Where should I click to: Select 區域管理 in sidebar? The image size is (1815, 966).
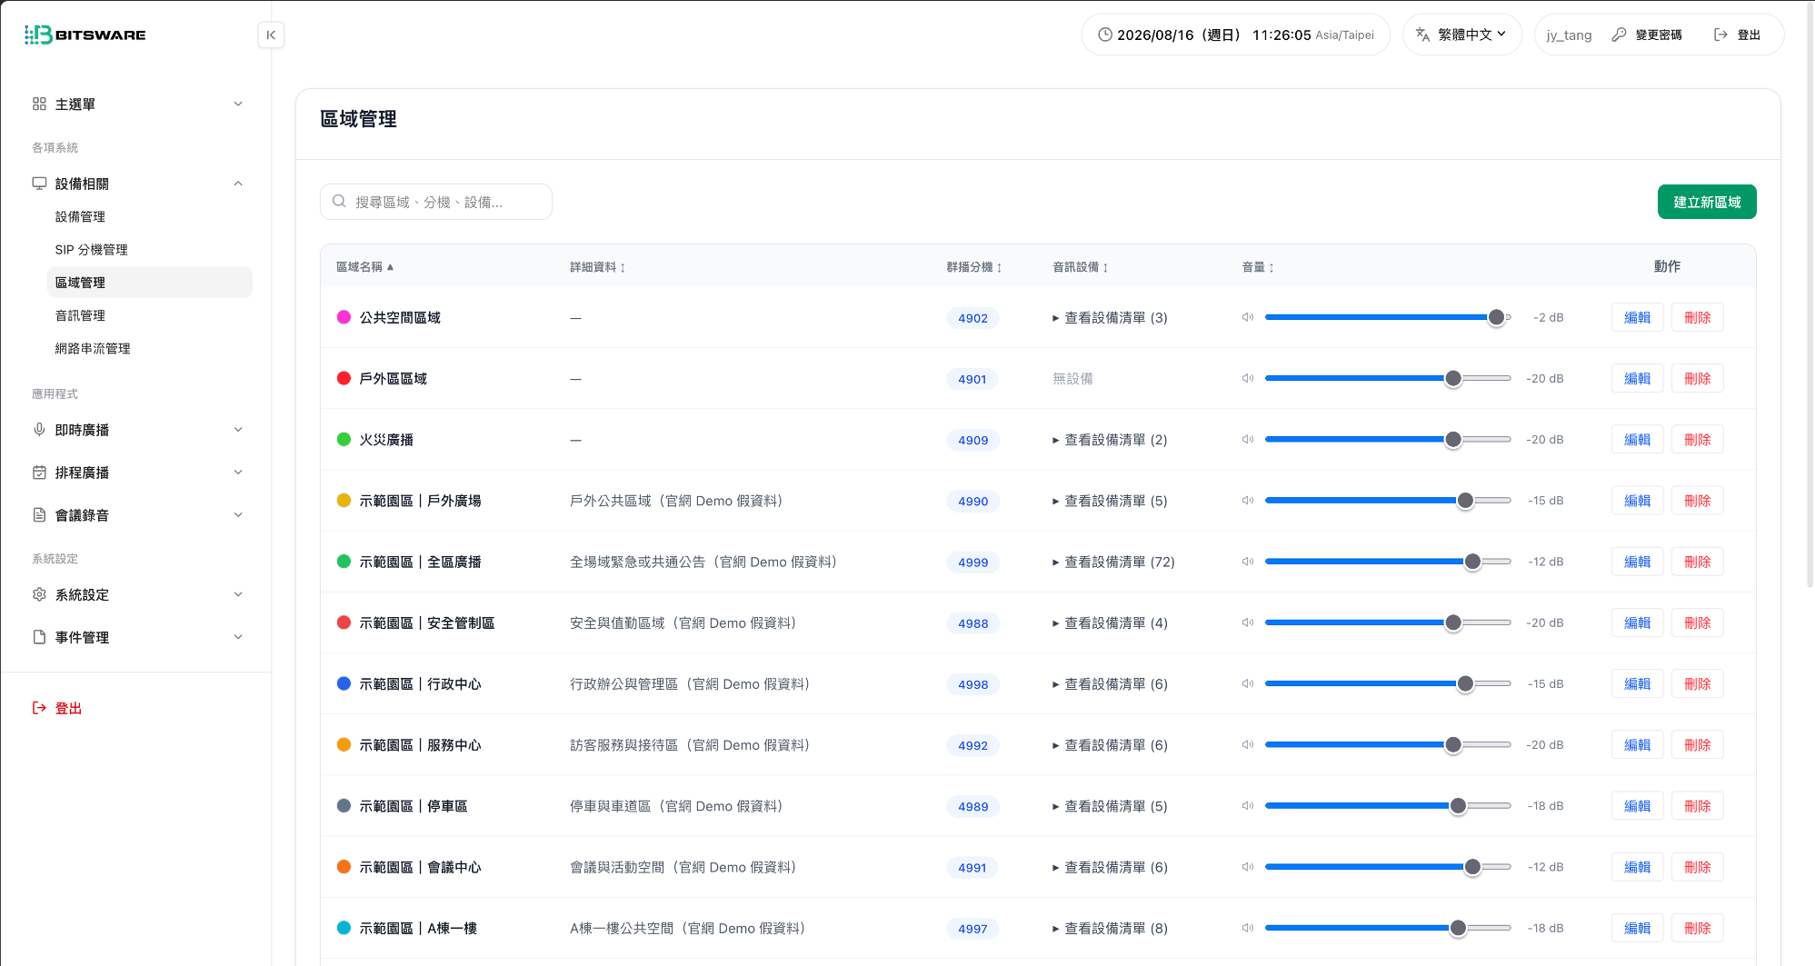tap(149, 282)
